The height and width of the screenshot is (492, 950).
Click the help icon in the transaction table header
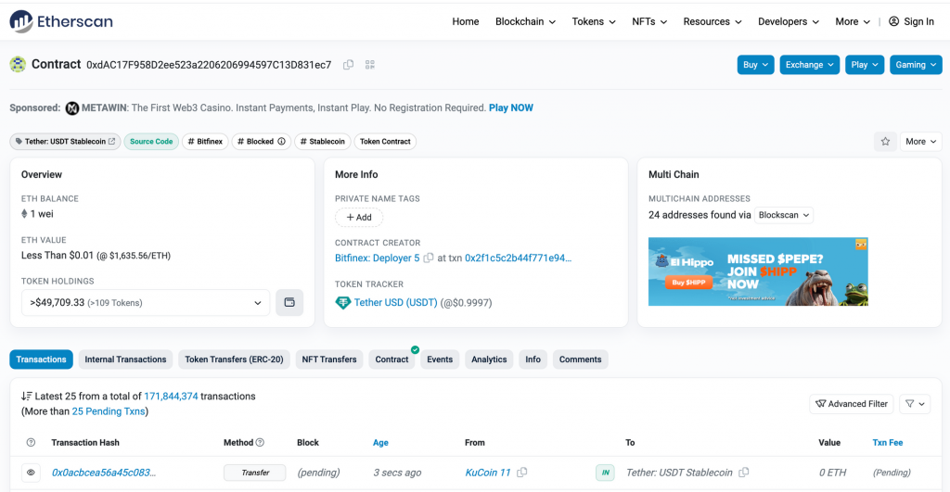click(31, 442)
